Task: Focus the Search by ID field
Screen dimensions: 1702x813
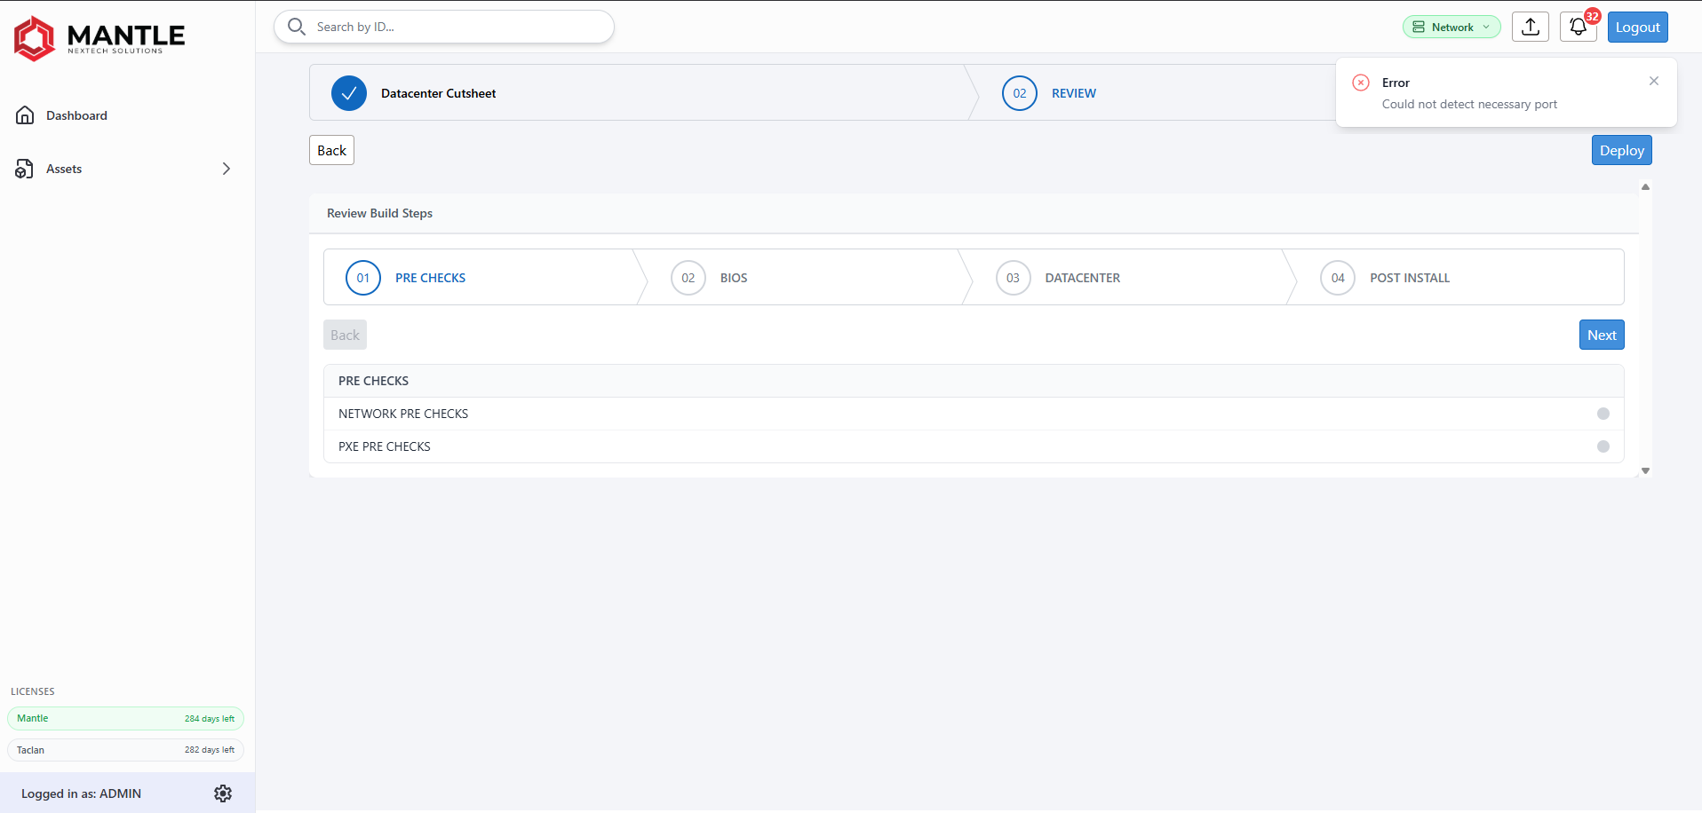Action: click(x=444, y=27)
